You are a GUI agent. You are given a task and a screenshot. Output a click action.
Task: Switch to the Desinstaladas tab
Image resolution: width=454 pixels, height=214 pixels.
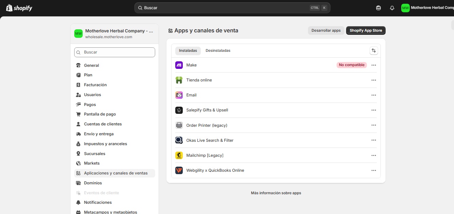click(218, 51)
